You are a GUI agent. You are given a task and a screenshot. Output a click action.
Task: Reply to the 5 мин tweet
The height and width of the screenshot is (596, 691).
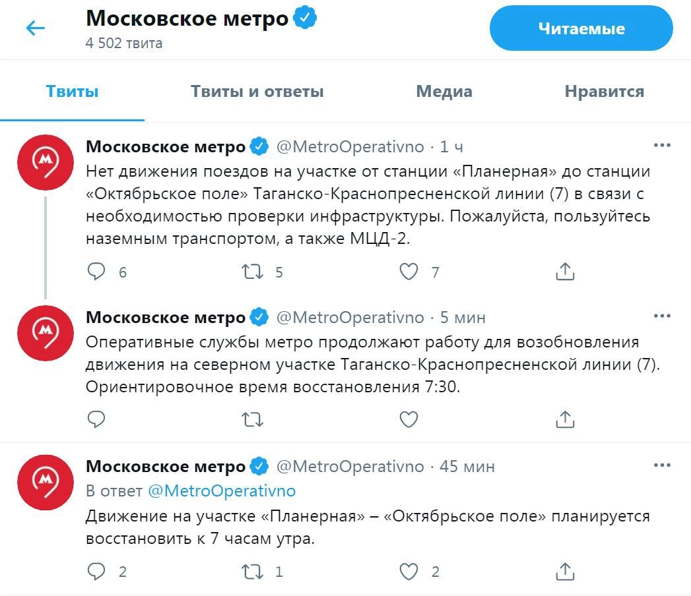97,419
